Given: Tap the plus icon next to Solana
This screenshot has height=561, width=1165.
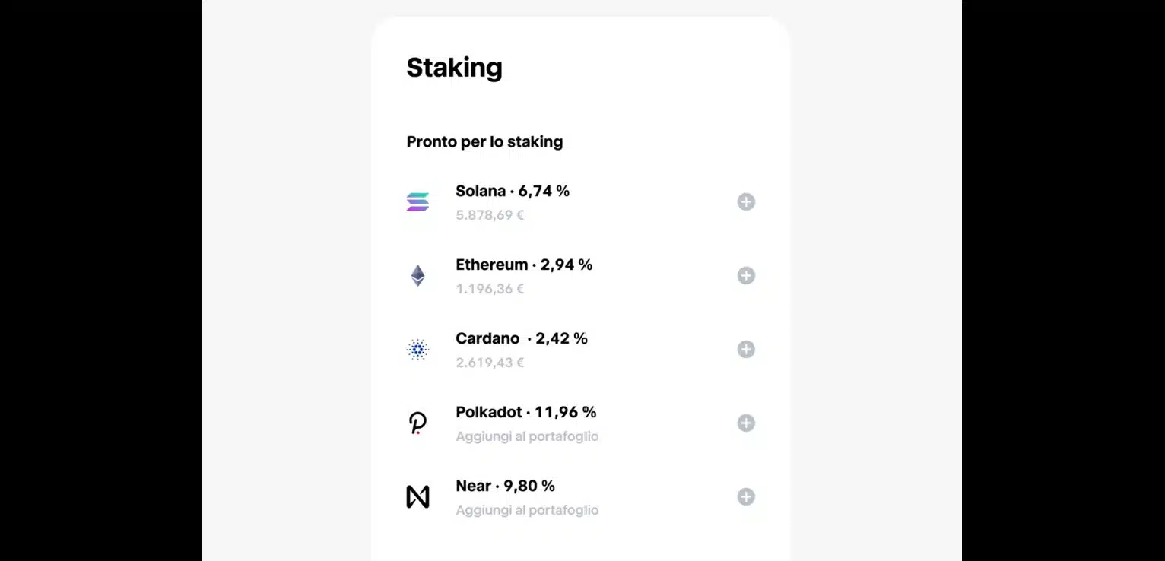Looking at the screenshot, I should 746,201.
